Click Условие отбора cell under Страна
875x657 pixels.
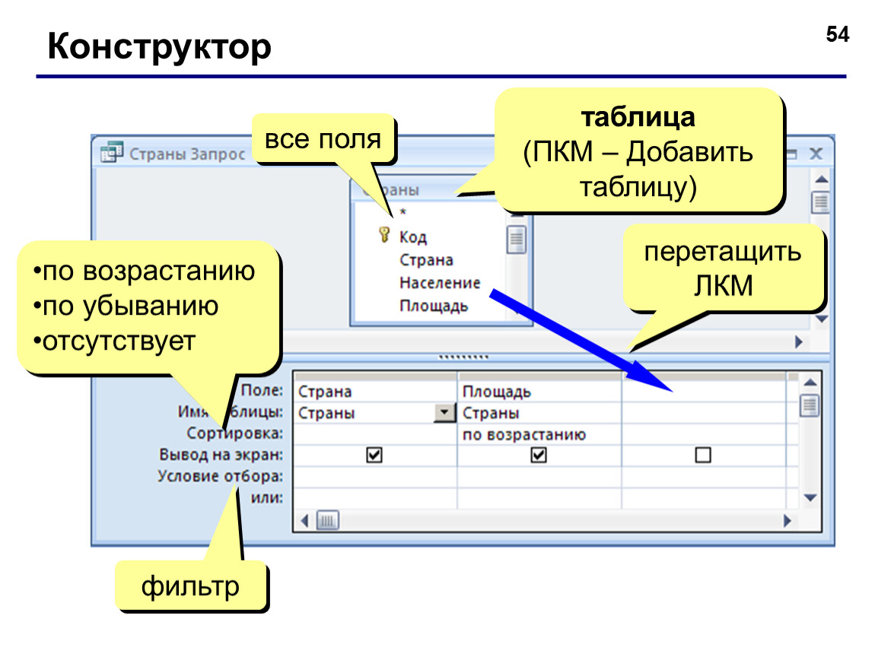(x=374, y=477)
